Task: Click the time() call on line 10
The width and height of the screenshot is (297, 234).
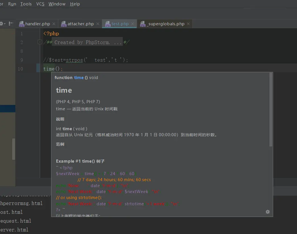Action: pos(53,69)
